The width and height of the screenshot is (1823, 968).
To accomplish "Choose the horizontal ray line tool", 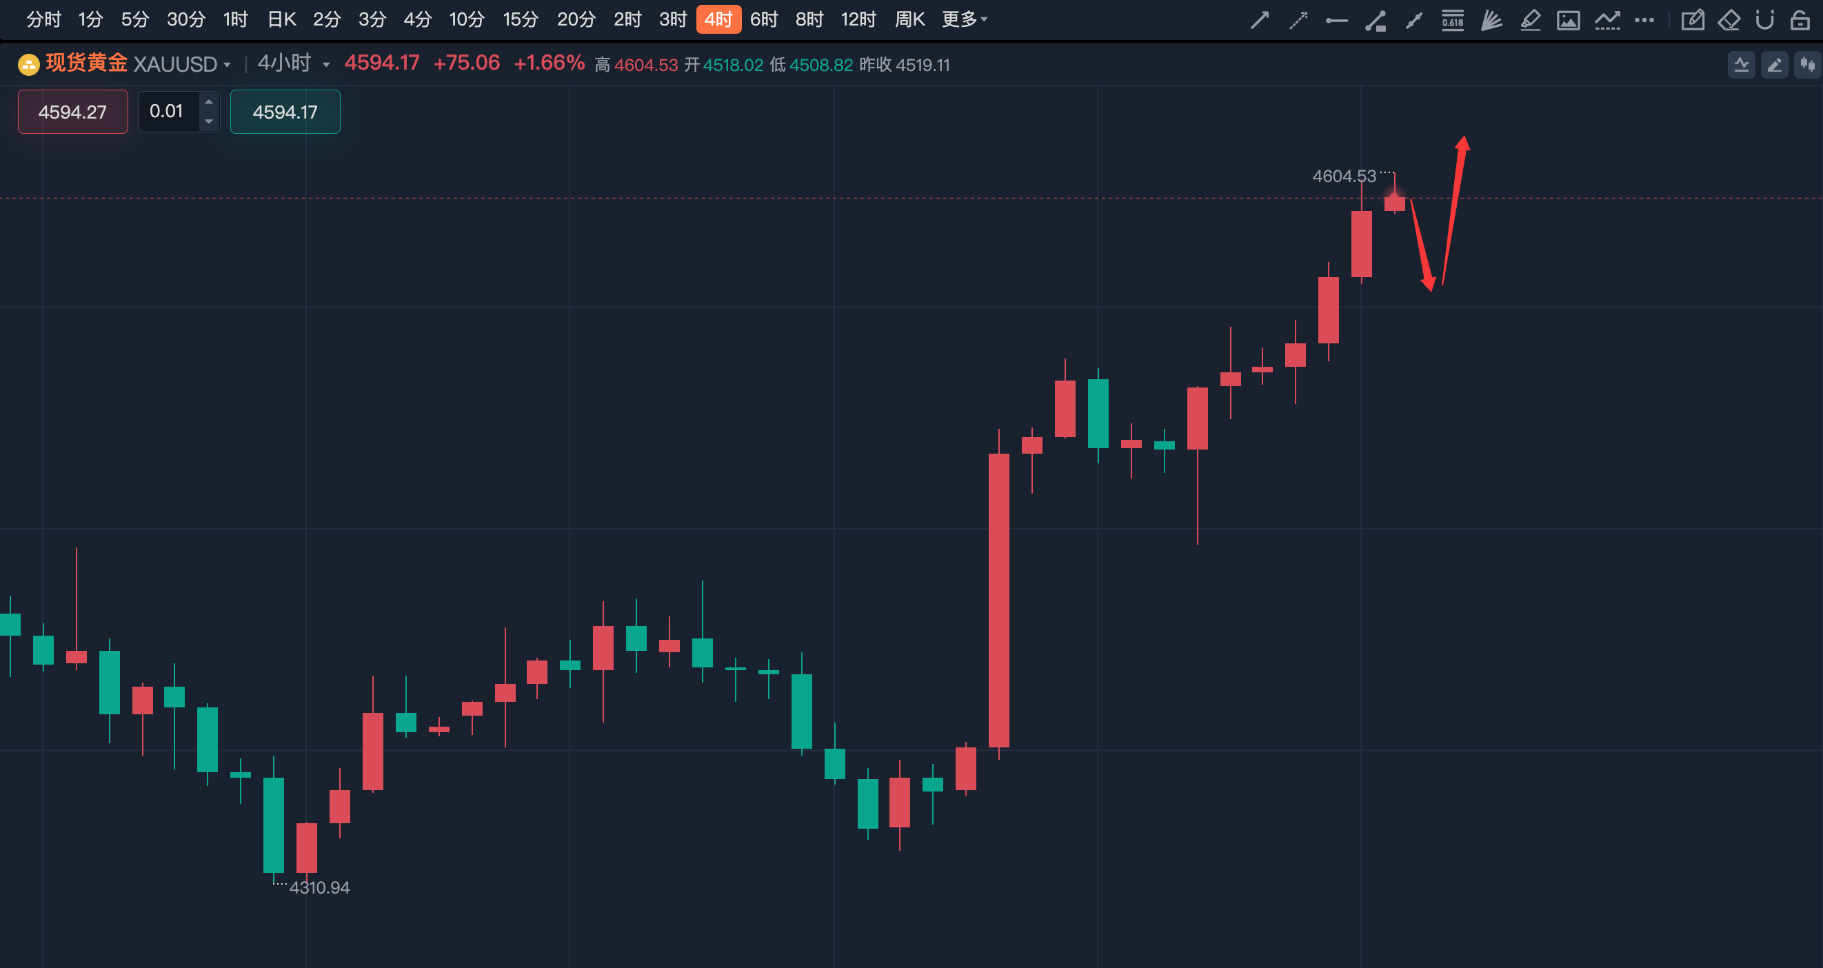I will 1337,21.
